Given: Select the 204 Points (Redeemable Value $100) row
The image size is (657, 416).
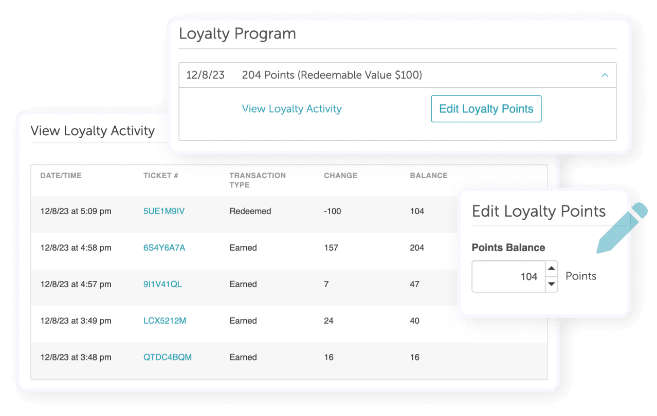Looking at the screenshot, I should (x=397, y=75).
